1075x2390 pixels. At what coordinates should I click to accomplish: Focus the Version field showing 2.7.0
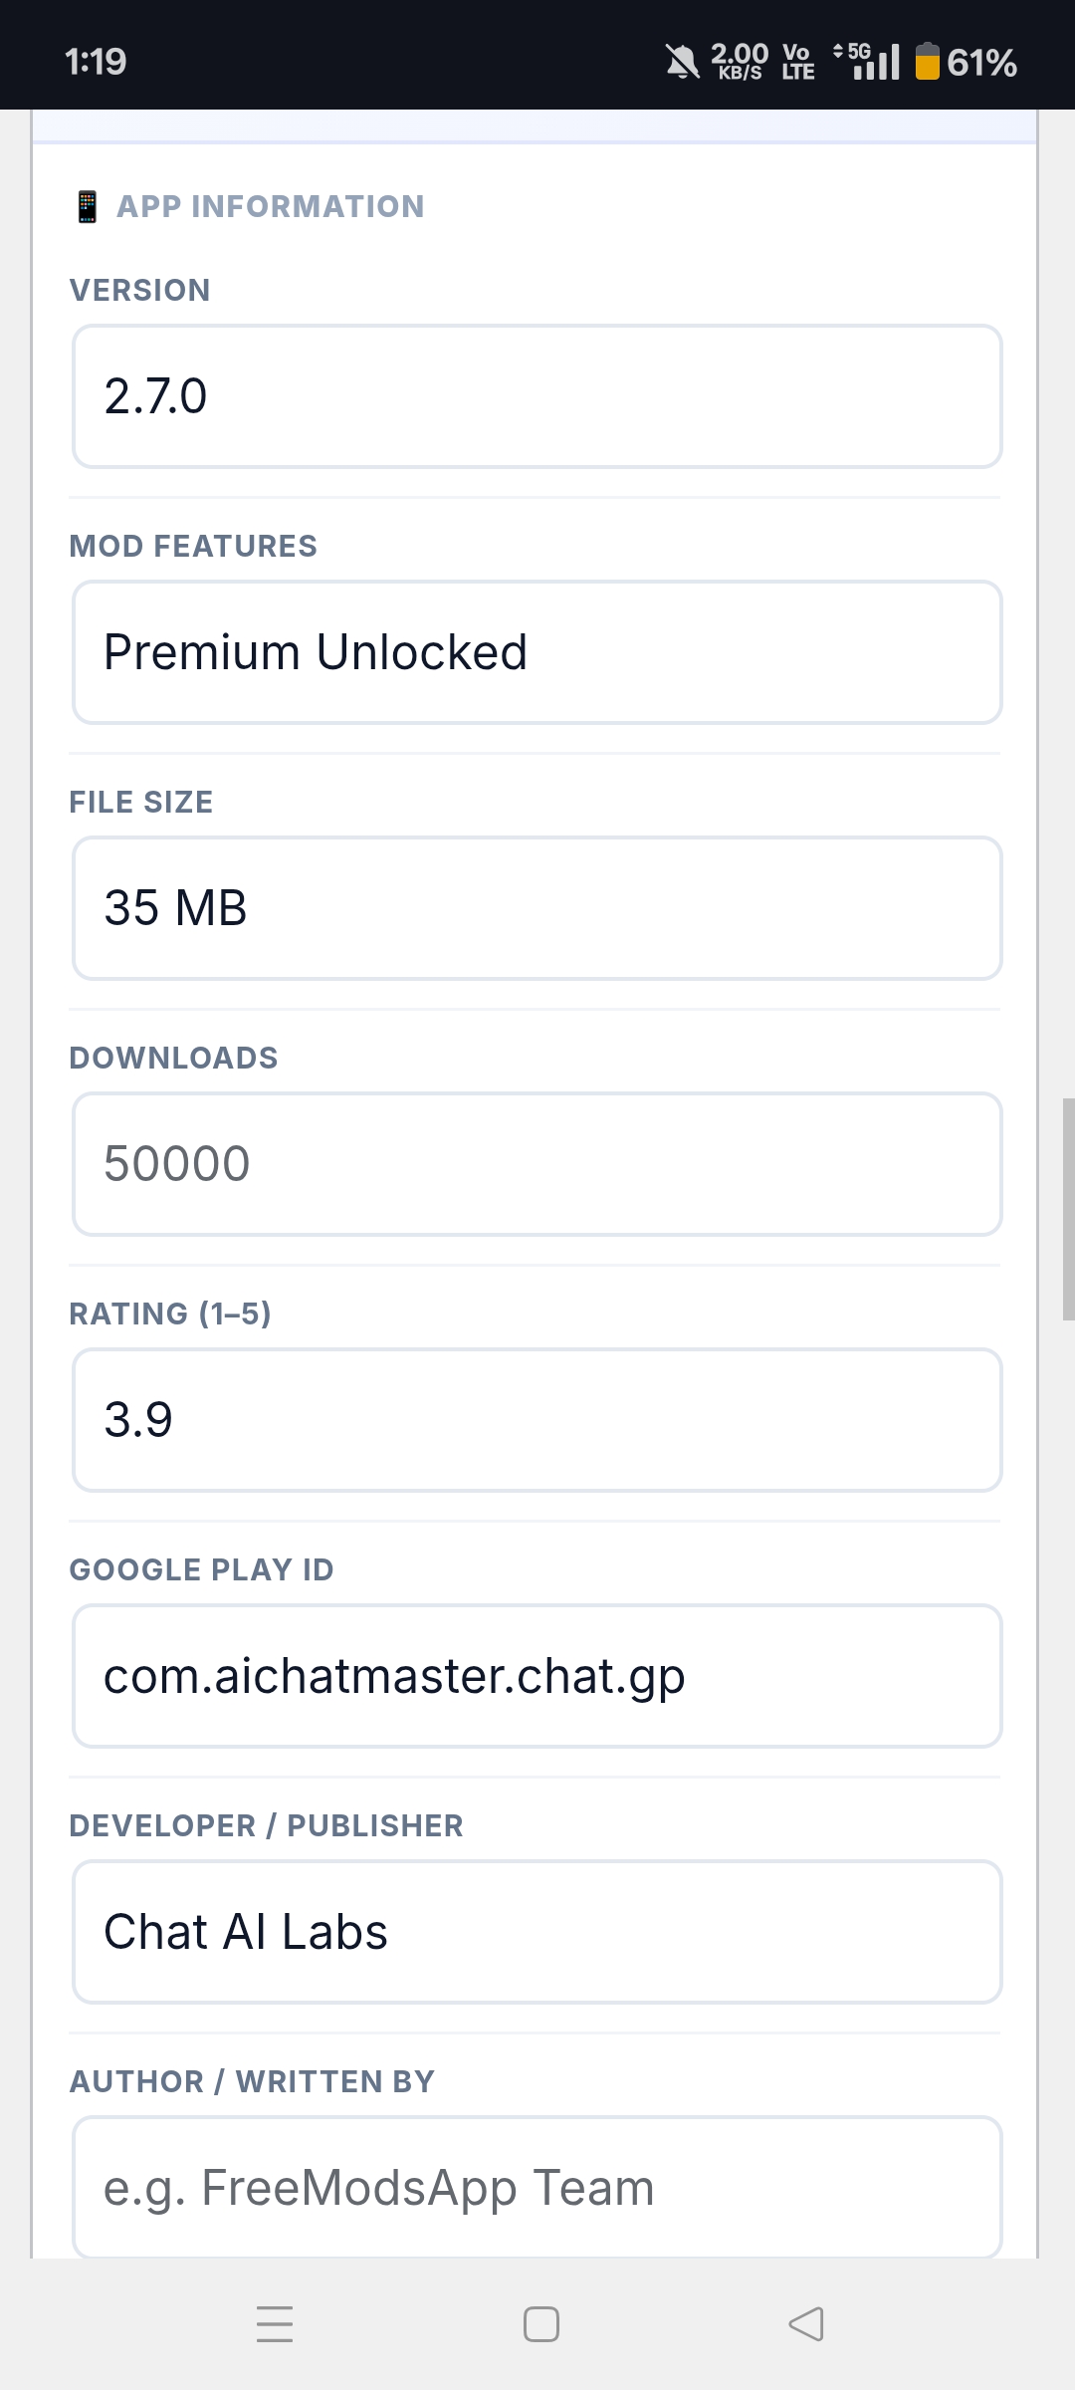[x=537, y=396]
